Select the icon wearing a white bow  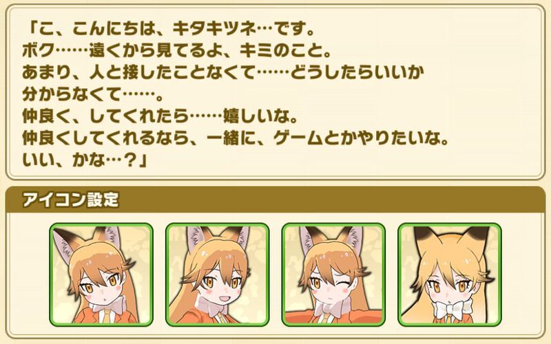450,275
